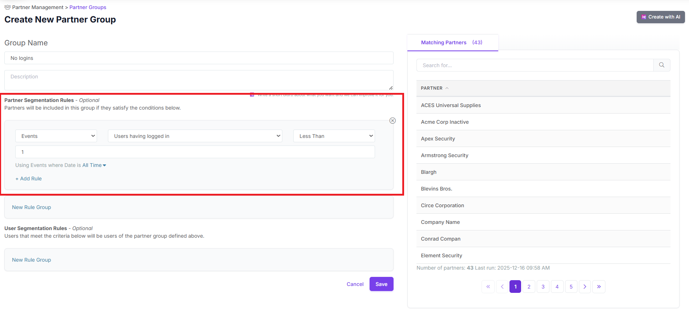689x311 pixels.
Task: Select the Matching Partners tab
Action: pyautogui.click(x=452, y=42)
